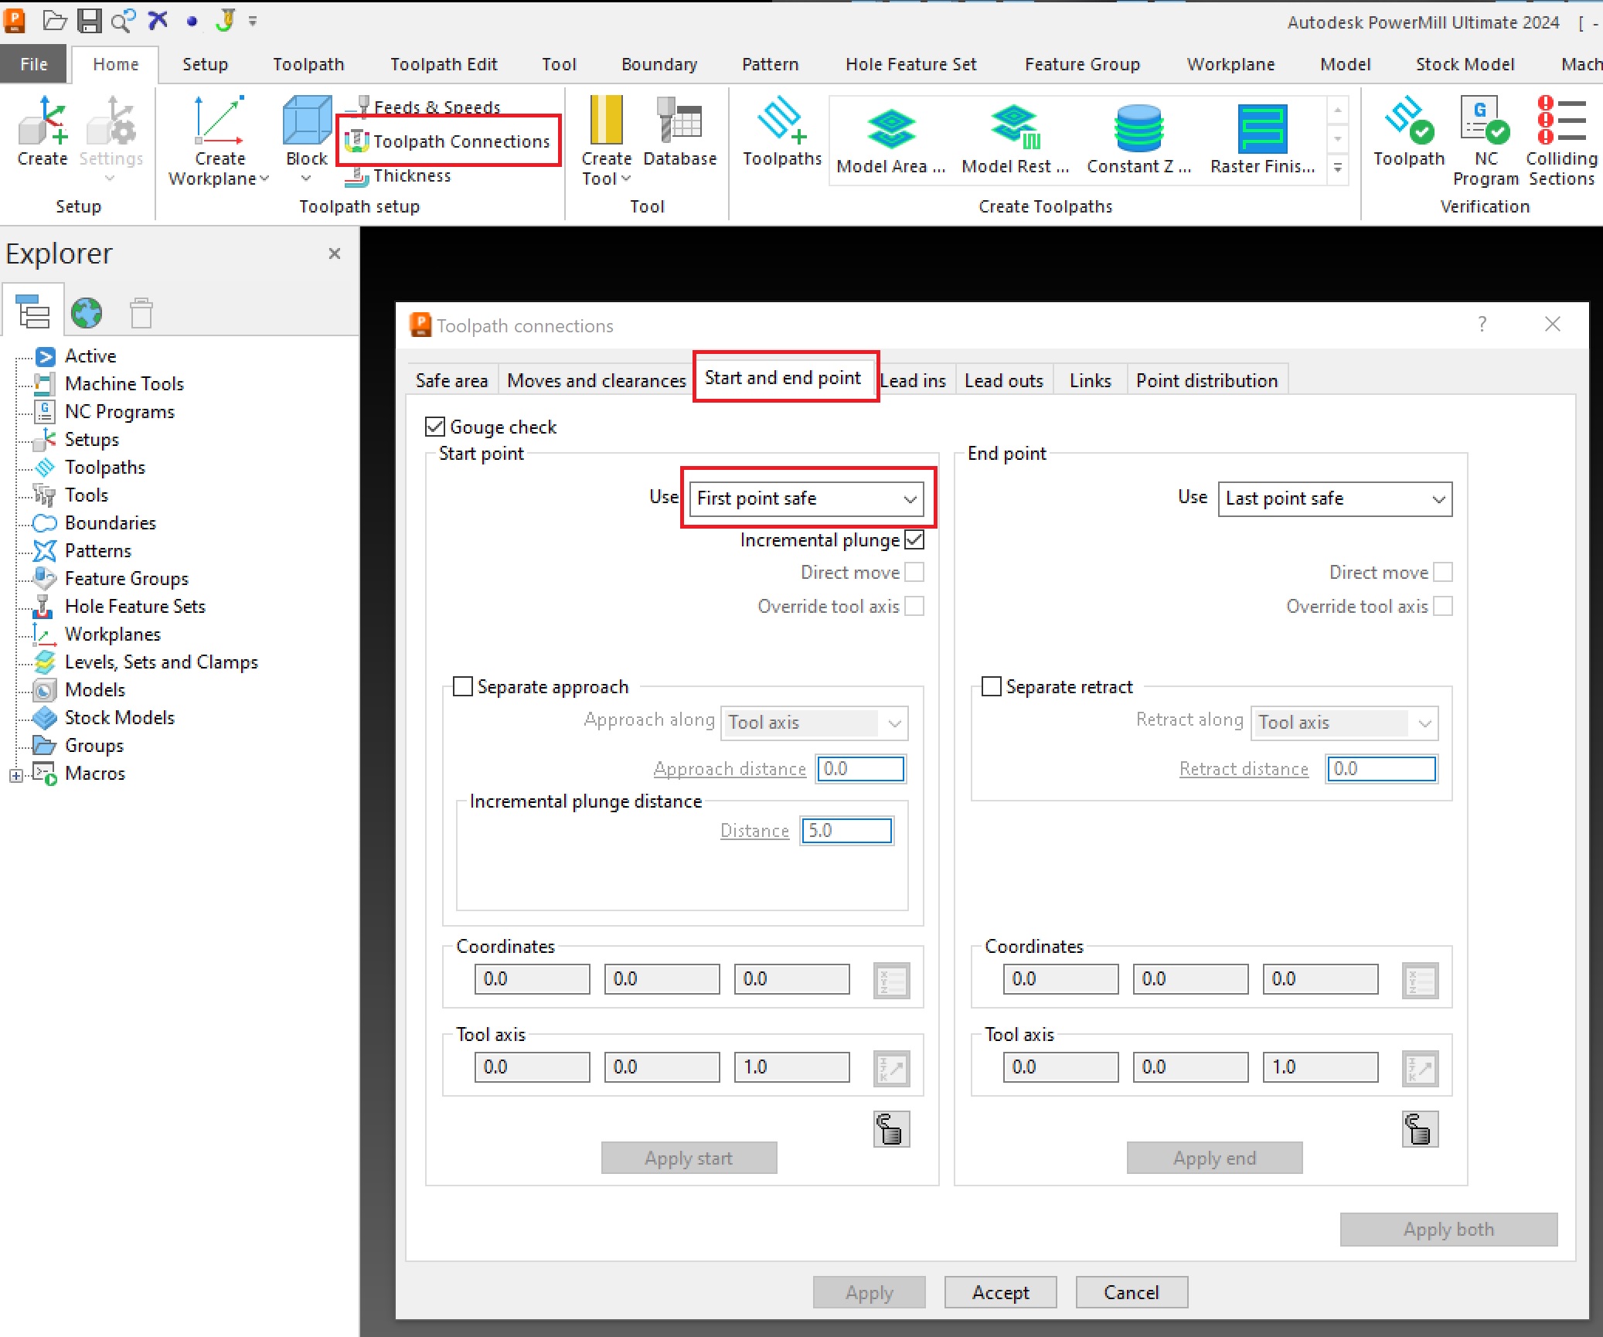Click the incremental plunge Distance field

[x=846, y=831]
